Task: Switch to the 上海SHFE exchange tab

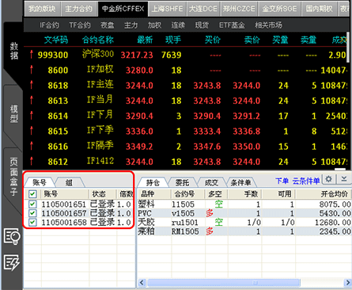Action: coord(168,9)
